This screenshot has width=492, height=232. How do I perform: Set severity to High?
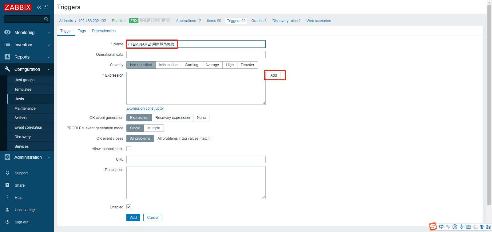pyautogui.click(x=230, y=65)
